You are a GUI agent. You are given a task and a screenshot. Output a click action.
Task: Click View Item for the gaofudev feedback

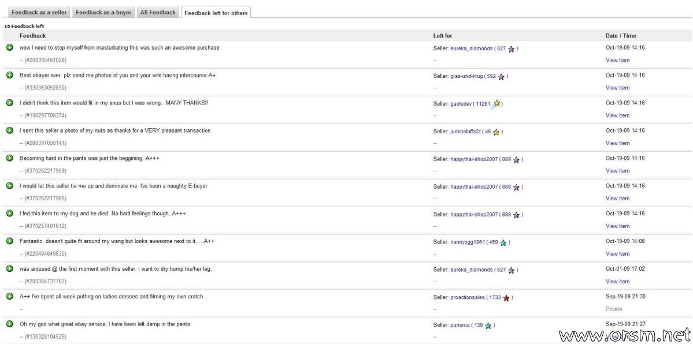coord(617,115)
